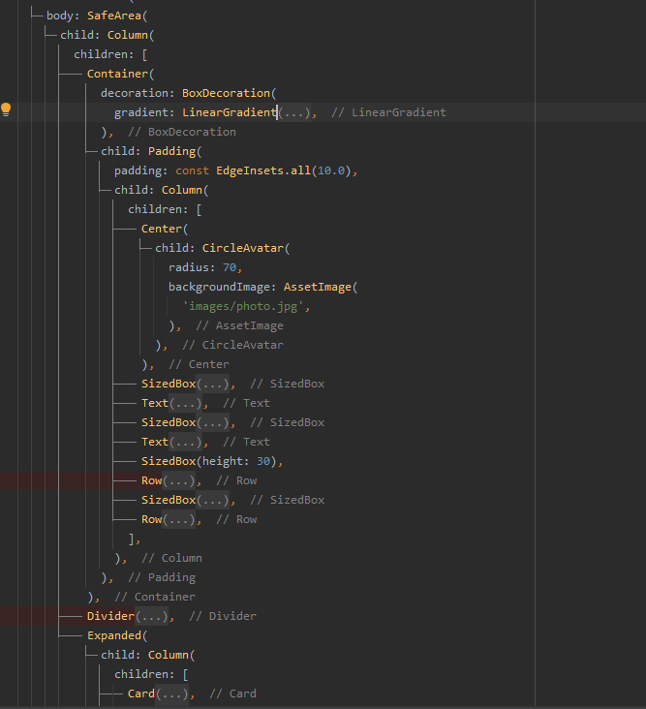The height and width of the screenshot is (709, 646).
Task: Click on 'SizedBox(height: 30),' line
Action: [212, 461]
